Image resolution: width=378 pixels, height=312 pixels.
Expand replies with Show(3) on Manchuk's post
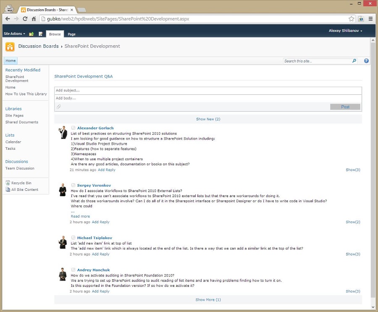tap(353, 291)
